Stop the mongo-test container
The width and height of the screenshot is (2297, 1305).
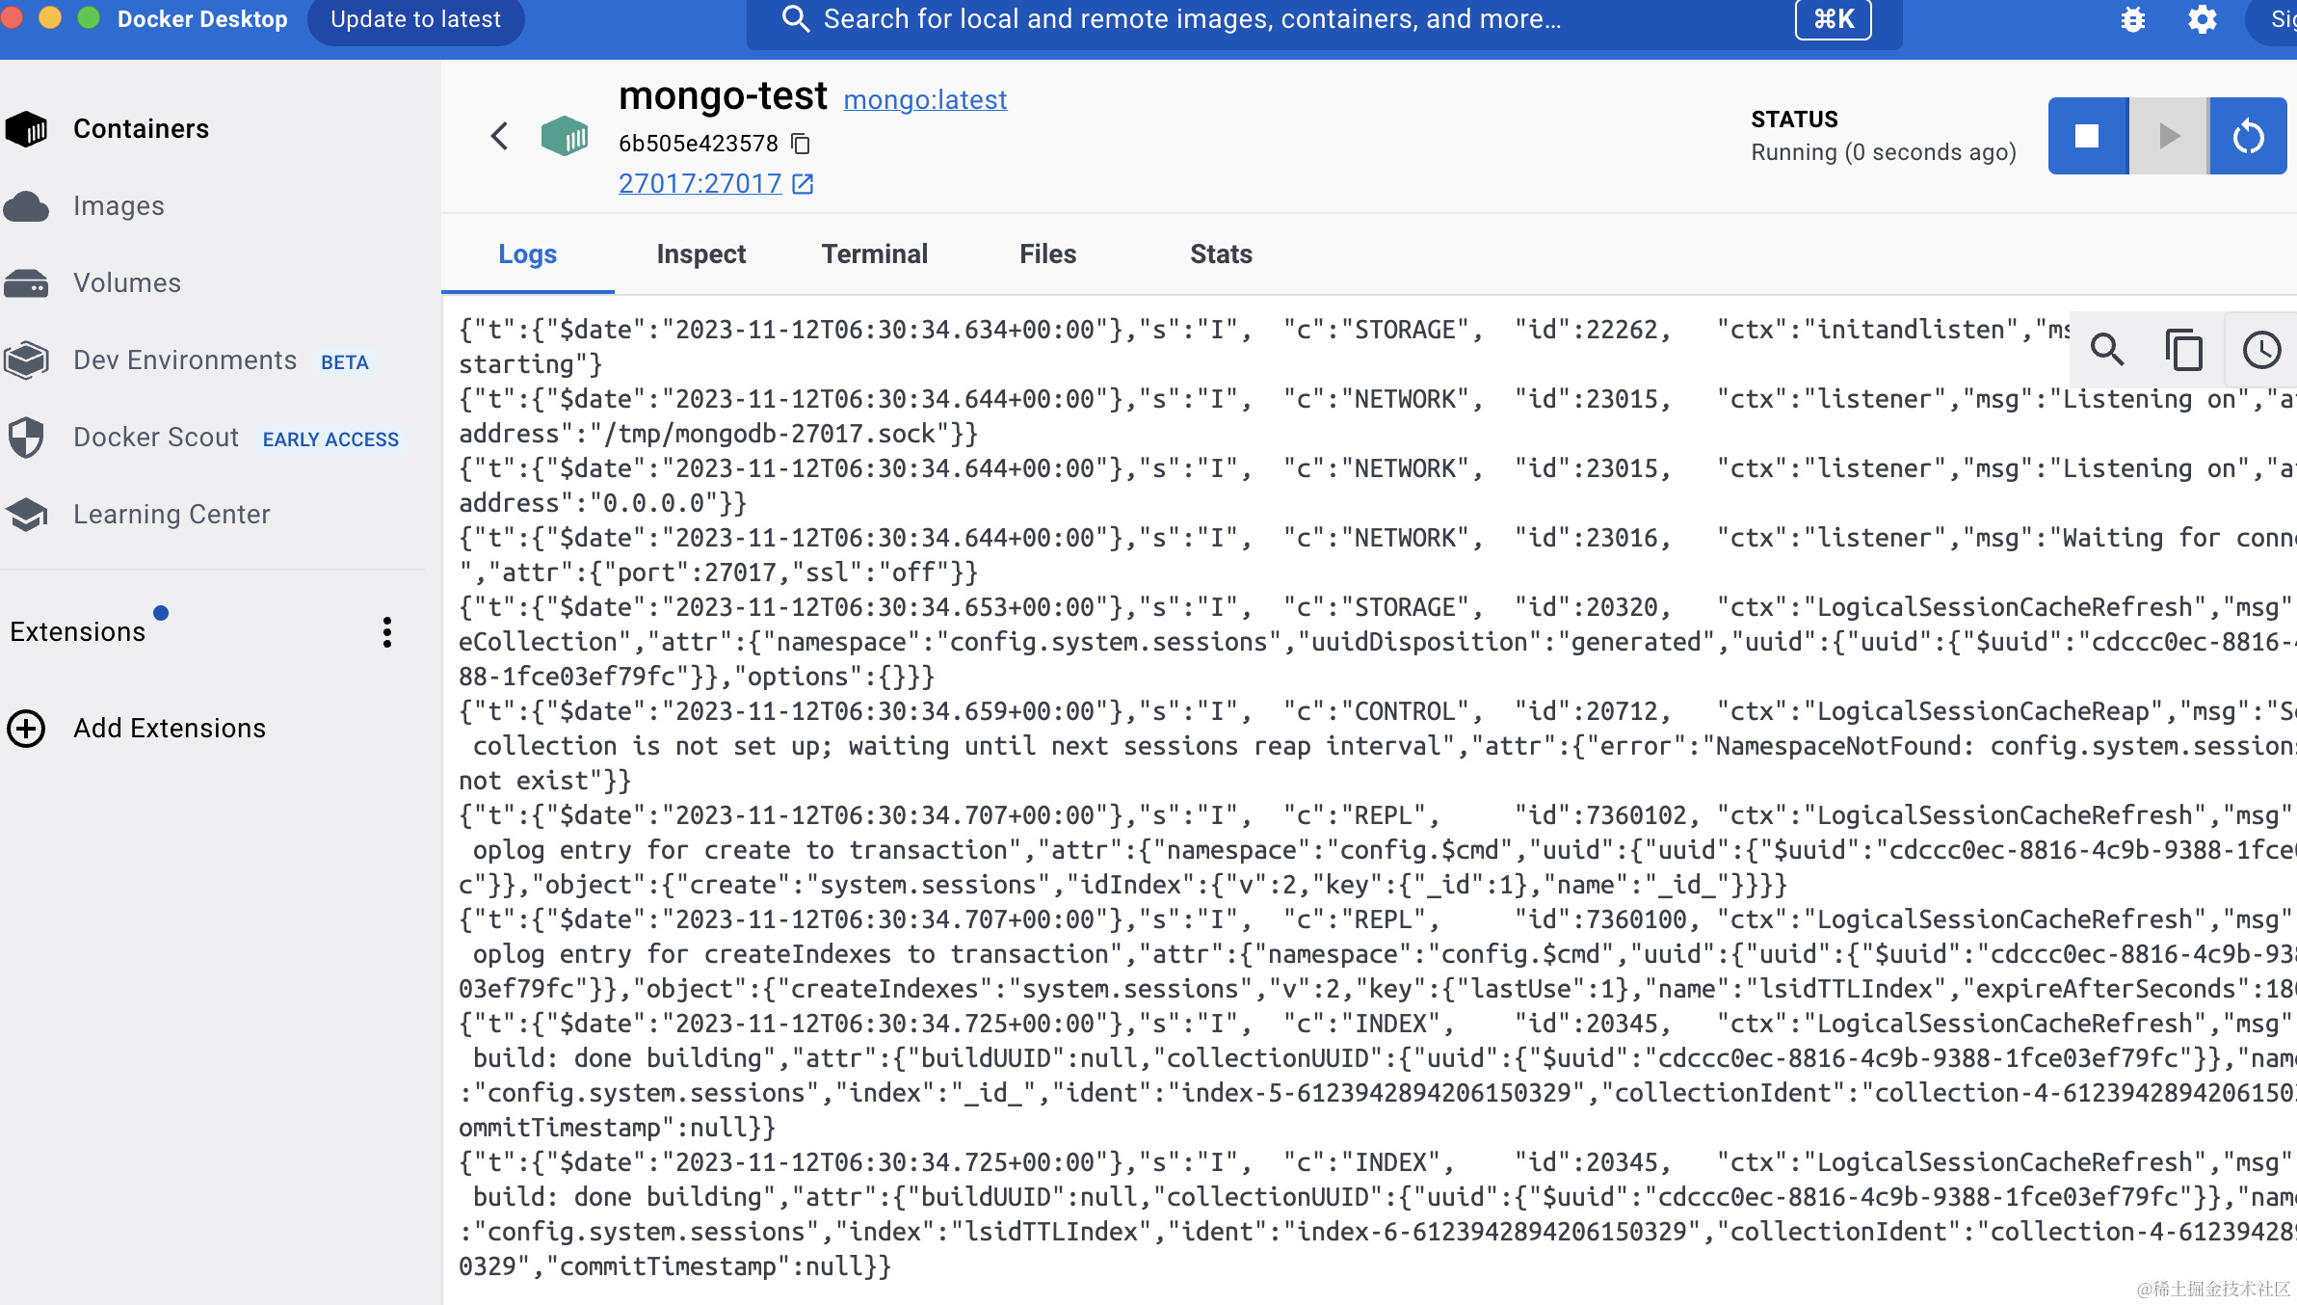[x=2087, y=136]
